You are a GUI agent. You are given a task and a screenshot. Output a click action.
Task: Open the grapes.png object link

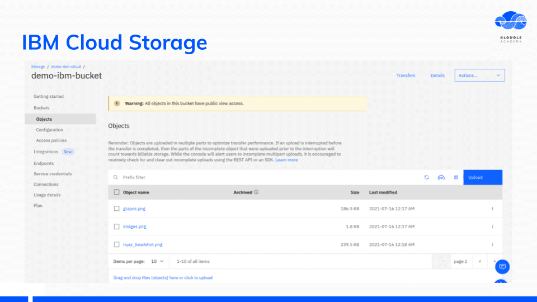click(134, 209)
